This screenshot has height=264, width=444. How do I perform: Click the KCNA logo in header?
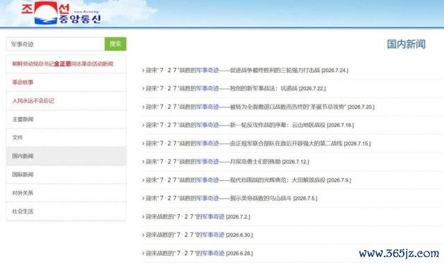(x=61, y=12)
